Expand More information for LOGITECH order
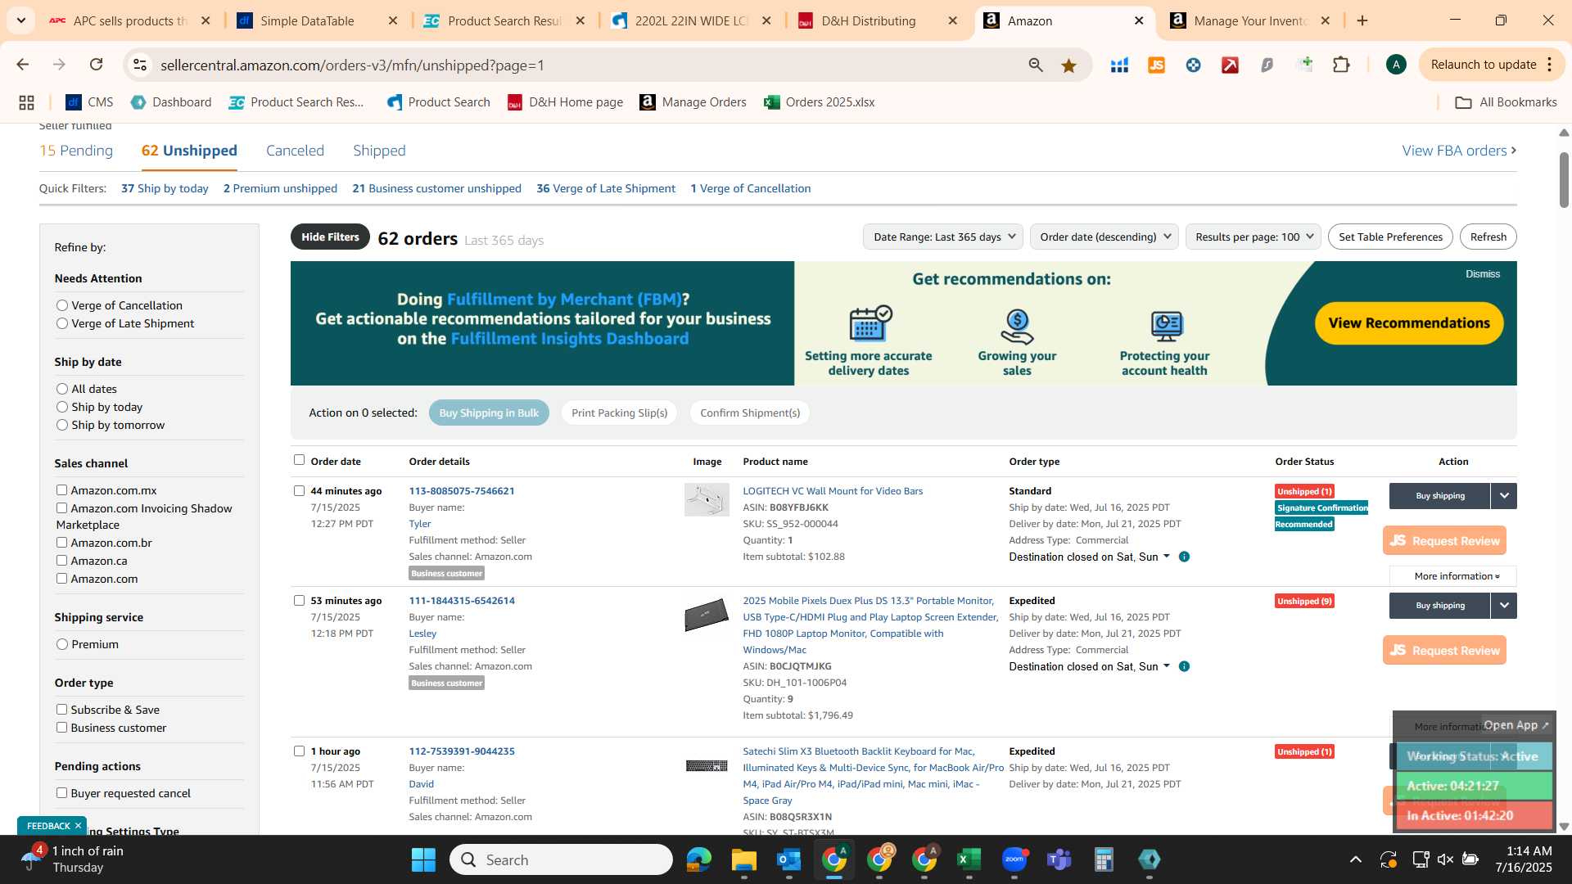This screenshot has width=1572, height=884. click(x=1453, y=576)
